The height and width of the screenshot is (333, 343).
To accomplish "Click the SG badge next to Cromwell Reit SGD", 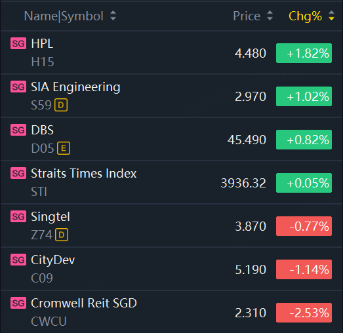I will point(18,303).
